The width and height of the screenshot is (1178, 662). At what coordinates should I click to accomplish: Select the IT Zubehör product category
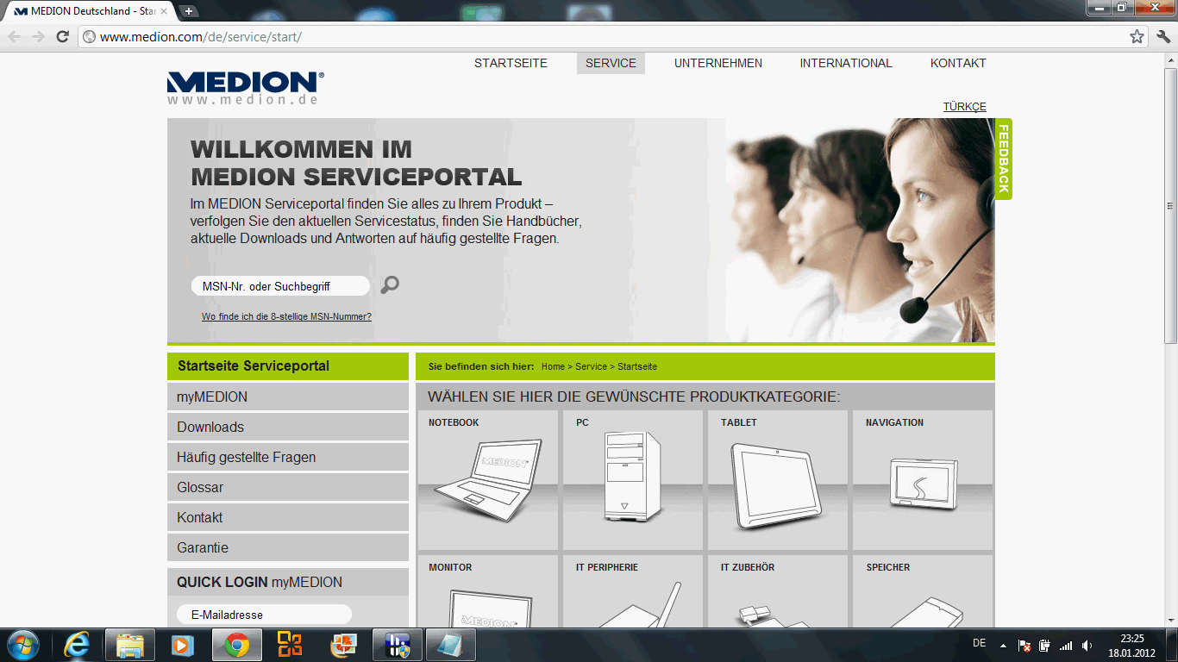pos(778,591)
